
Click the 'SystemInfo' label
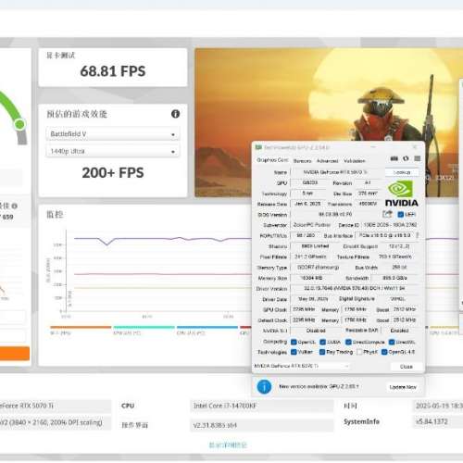point(361,421)
